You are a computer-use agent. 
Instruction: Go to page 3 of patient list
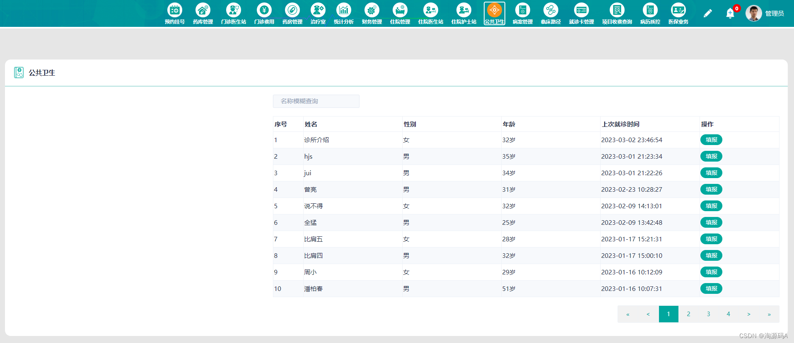(x=709, y=314)
